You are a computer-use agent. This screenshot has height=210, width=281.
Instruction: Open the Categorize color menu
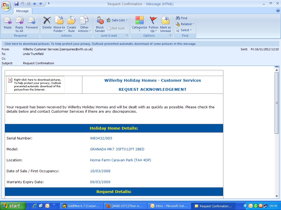139,24
